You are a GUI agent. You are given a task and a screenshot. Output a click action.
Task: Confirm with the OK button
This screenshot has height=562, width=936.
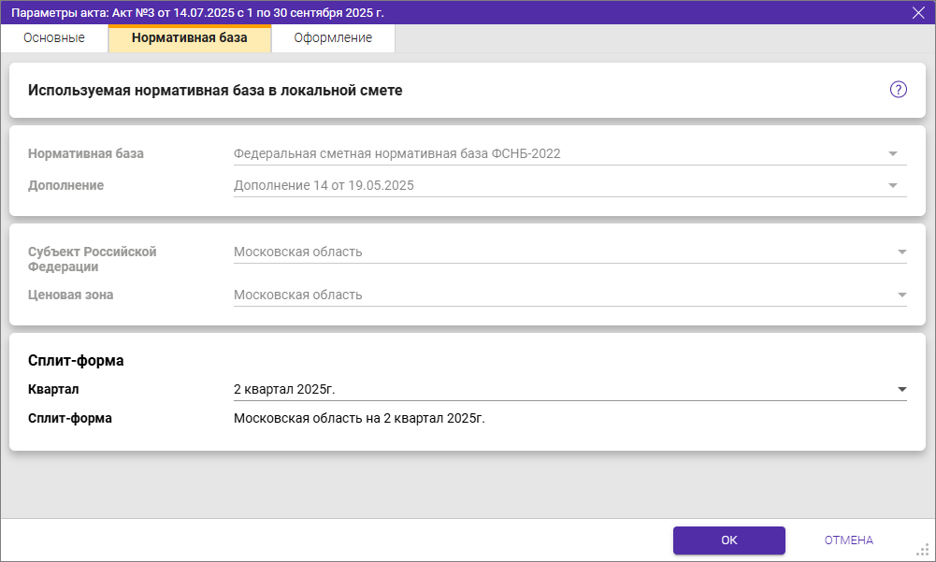point(729,540)
